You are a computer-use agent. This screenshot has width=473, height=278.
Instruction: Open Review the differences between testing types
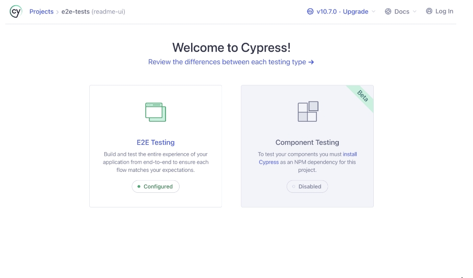[227, 62]
